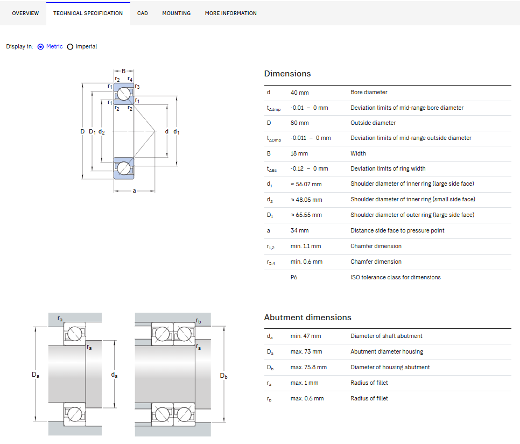Select the Imperial radio button
This screenshot has height=444, width=520.
pos(70,47)
